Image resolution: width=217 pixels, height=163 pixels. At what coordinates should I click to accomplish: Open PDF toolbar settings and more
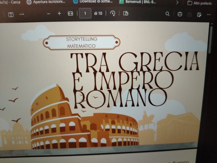[x=209, y=14]
